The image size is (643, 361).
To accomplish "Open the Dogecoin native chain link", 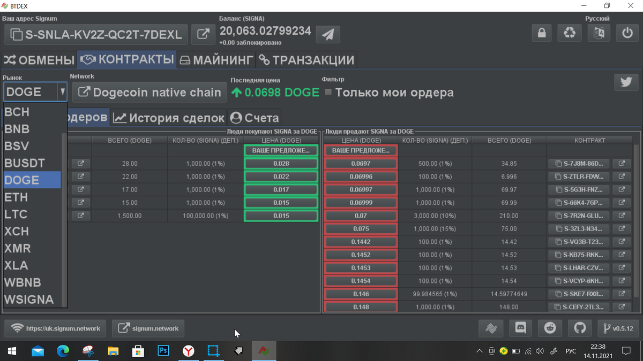I will click(149, 92).
